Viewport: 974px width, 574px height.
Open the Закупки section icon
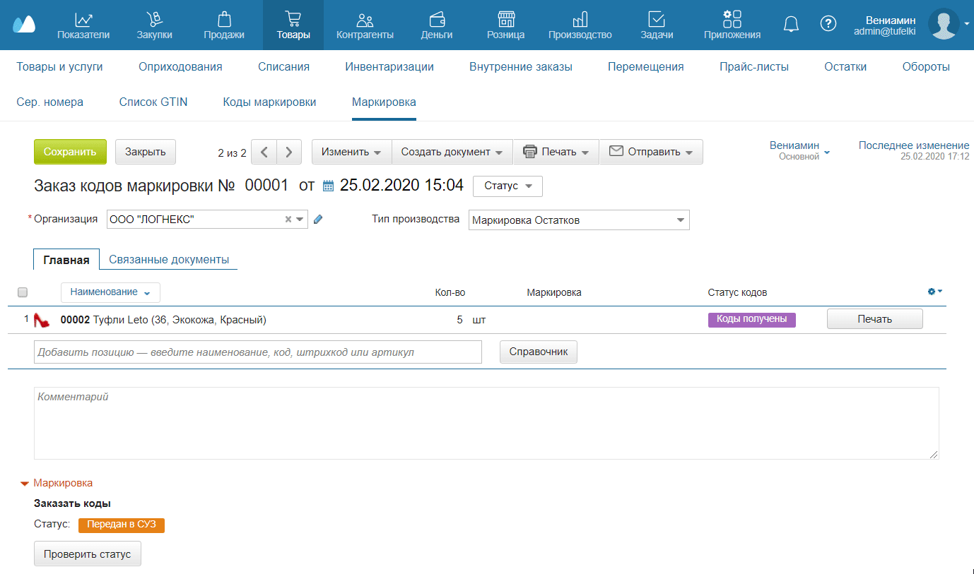(x=154, y=20)
